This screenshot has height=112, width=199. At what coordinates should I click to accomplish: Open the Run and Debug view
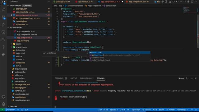(x=3, y=25)
